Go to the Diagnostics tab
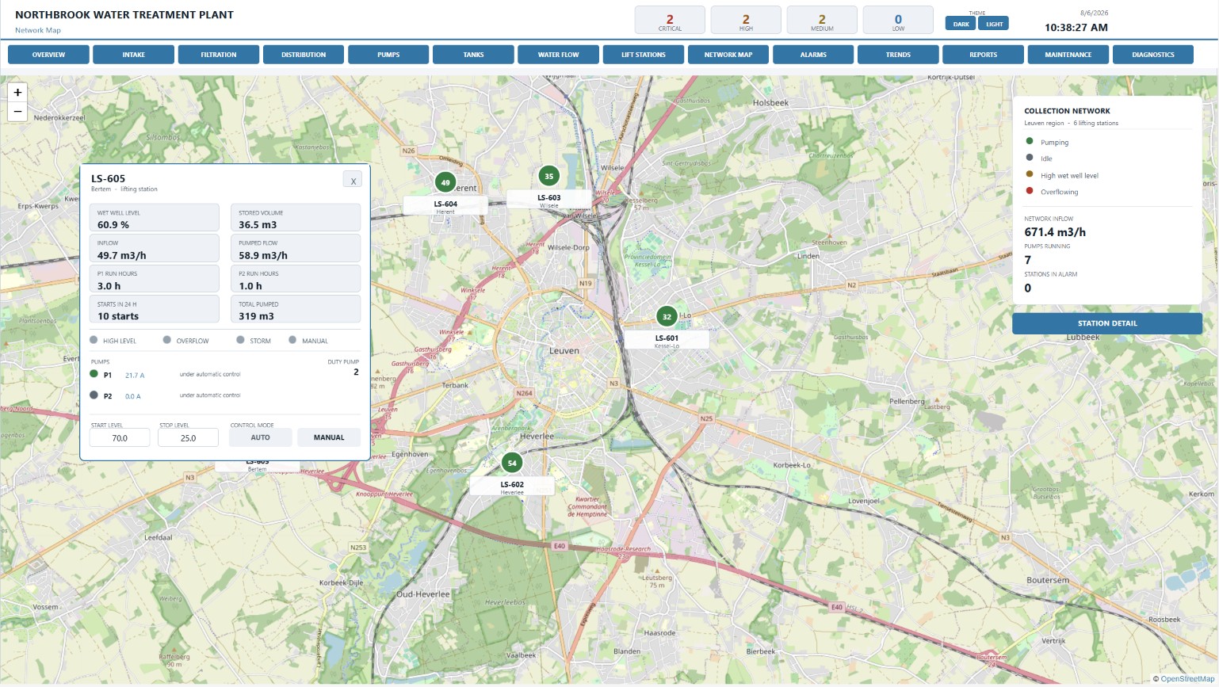 (1153, 55)
